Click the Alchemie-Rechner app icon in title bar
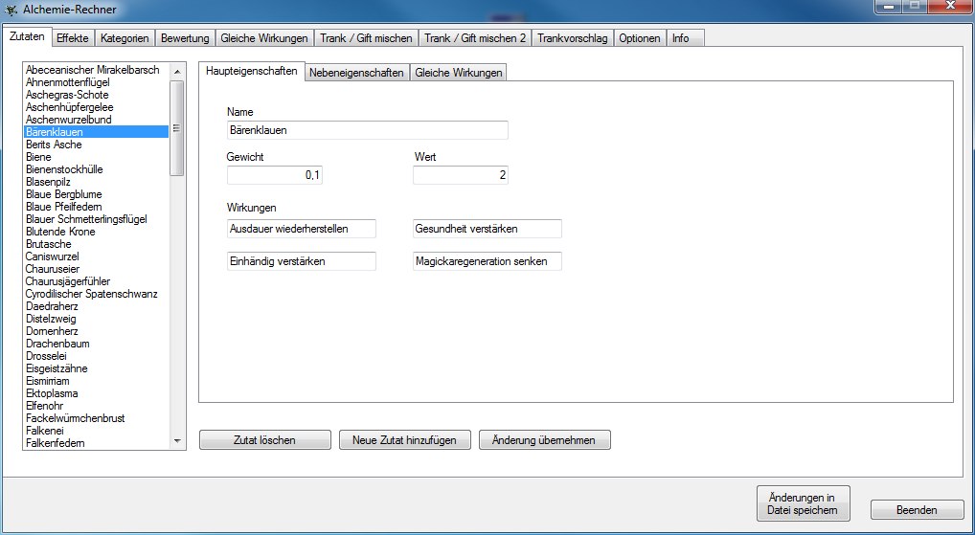 click(11, 9)
